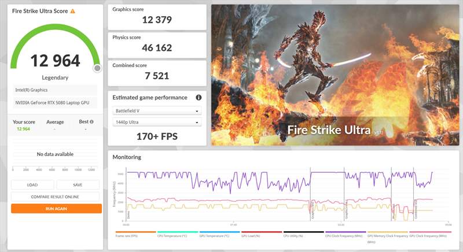The width and height of the screenshot is (463, 252).
Task: Click the LOAD button
Action: pyautogui.click(x=32, y=185)
